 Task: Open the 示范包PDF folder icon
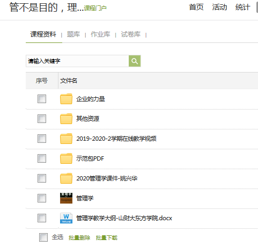(66, 158)
